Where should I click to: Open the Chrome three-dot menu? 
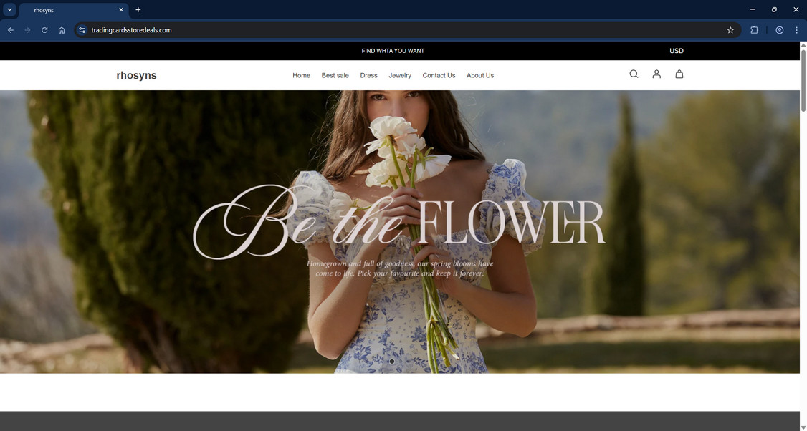pos(796,30)
